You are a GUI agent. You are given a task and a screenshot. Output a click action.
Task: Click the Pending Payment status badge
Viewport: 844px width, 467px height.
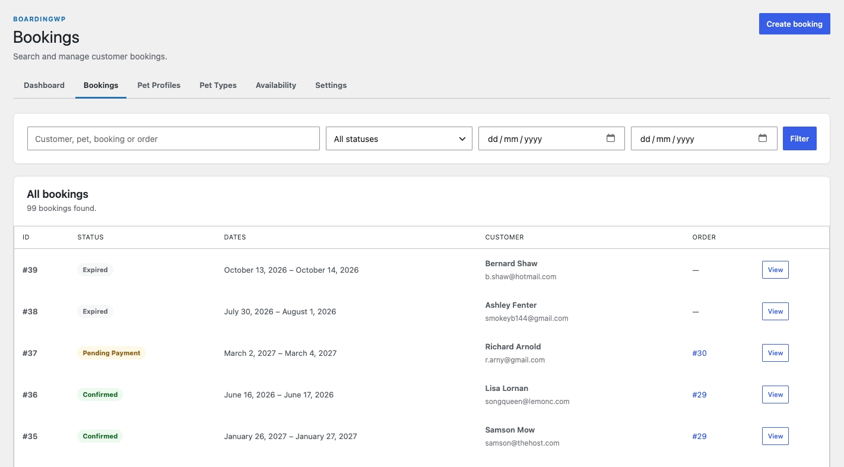(x=112, y=353)
